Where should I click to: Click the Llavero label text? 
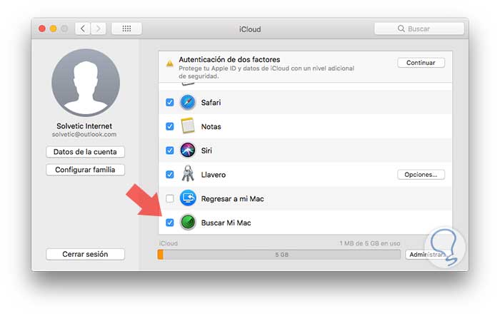pyautogui.click(x=214, y=175)
